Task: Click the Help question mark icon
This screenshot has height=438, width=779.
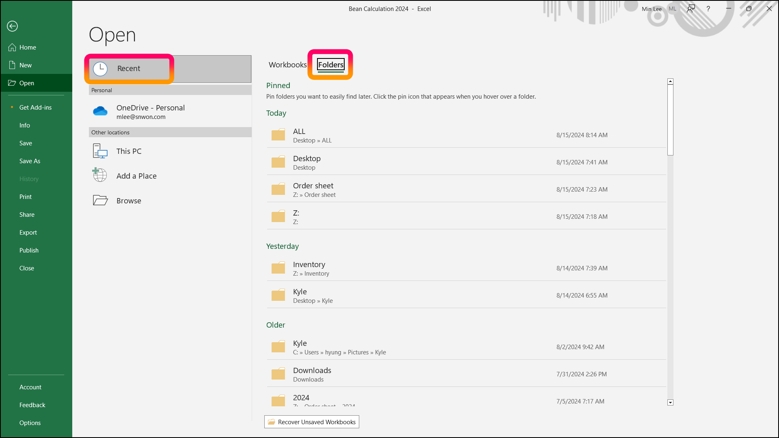Action: (708, 9)
